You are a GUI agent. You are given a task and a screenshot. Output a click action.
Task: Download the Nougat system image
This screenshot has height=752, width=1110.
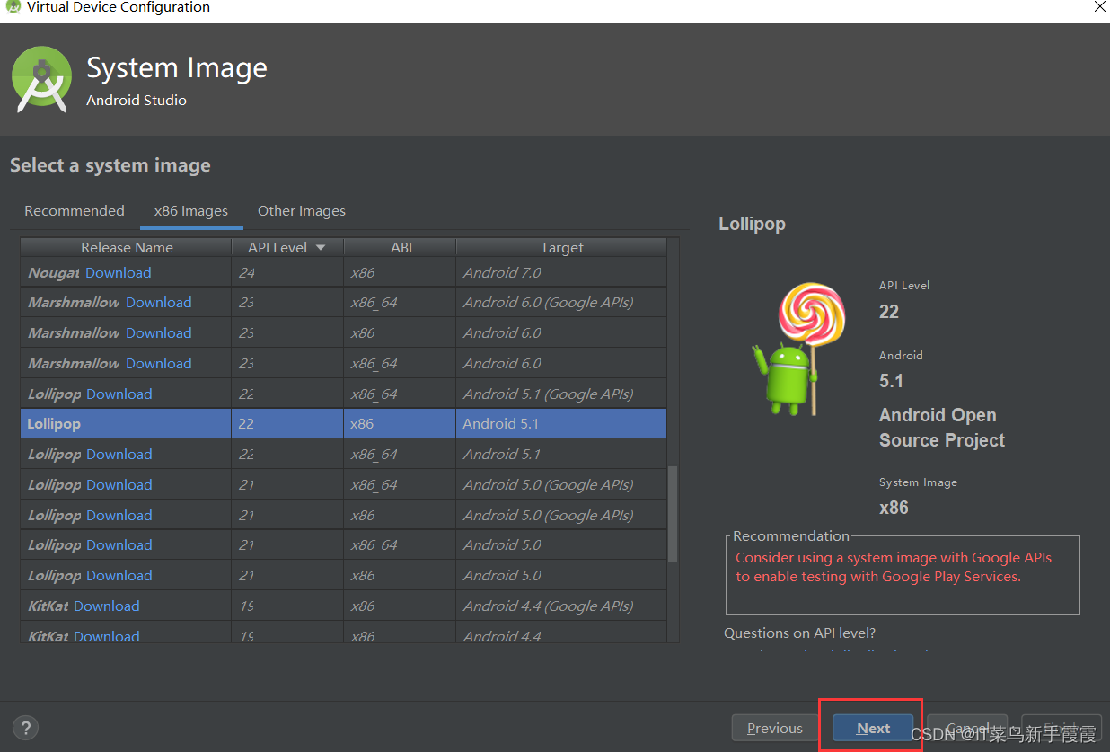(118, 272)
